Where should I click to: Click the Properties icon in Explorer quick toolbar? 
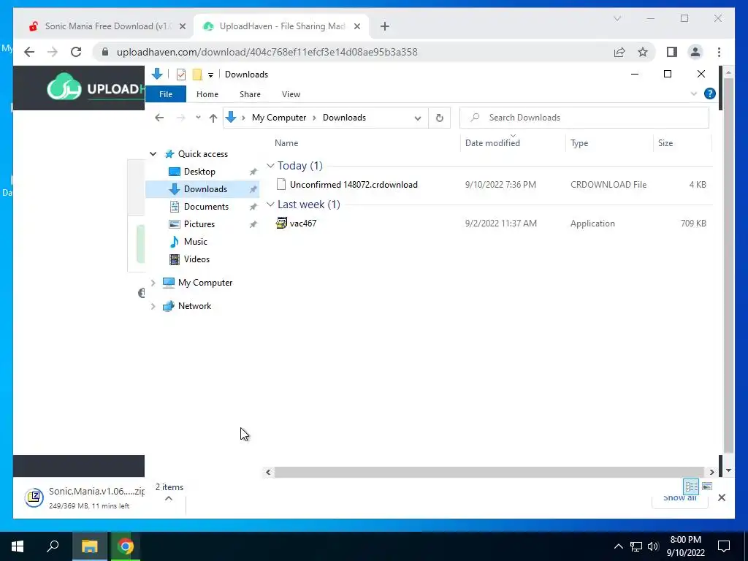coord(181,75)
